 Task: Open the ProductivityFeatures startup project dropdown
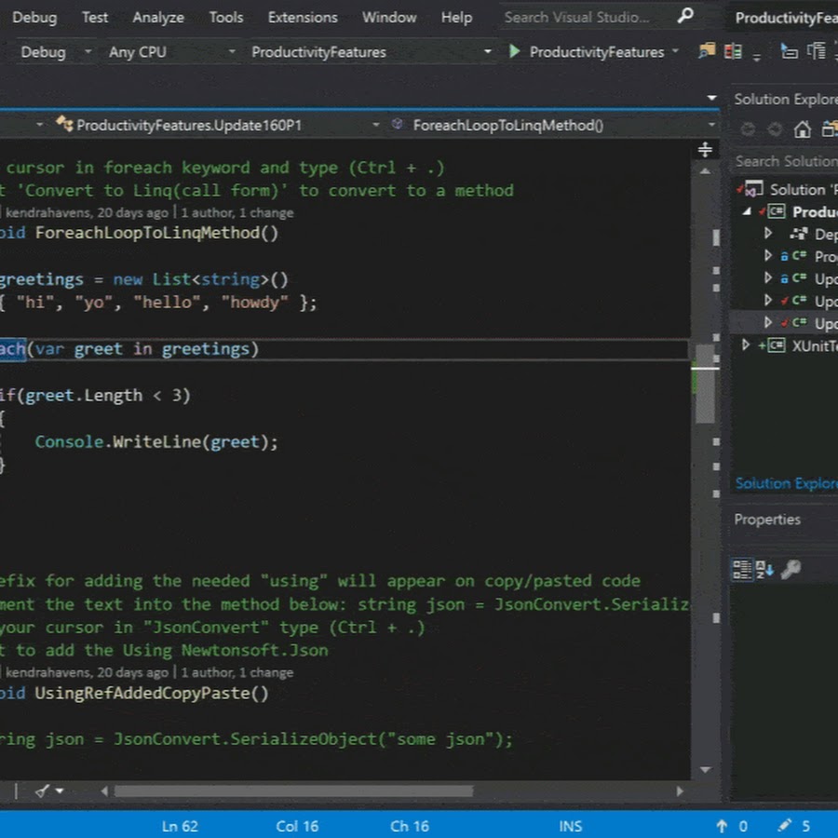(x=487, y=51)
